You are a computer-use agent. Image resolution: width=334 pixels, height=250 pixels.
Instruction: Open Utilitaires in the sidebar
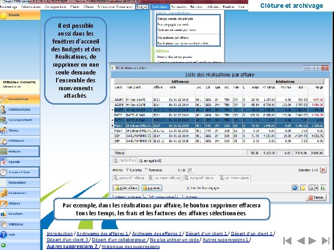[20, 224]
